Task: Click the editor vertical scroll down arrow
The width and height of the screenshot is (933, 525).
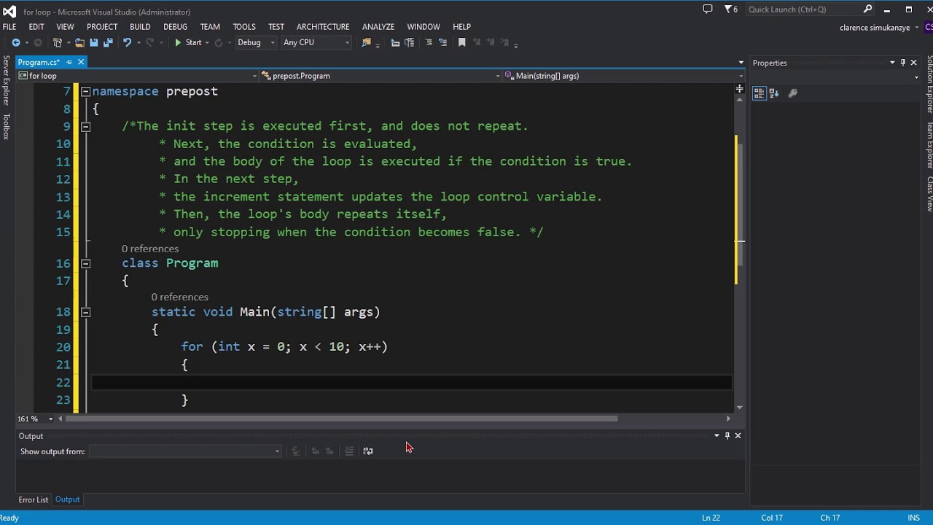Action: (739, 408)
